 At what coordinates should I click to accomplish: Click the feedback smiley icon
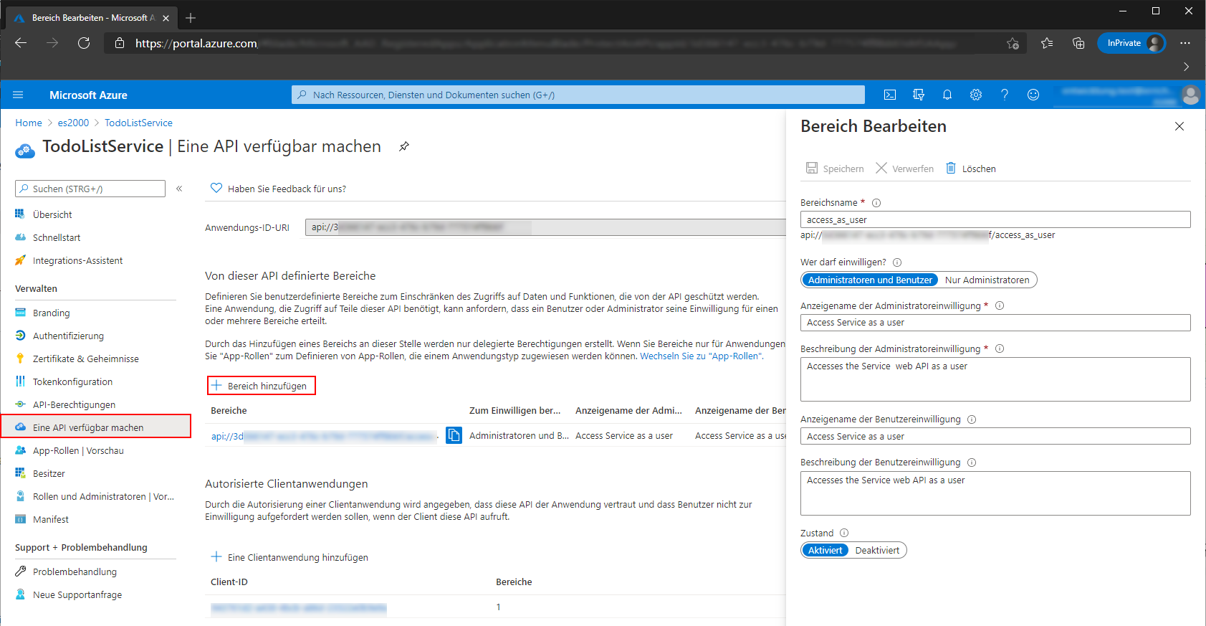point(1033,95)
